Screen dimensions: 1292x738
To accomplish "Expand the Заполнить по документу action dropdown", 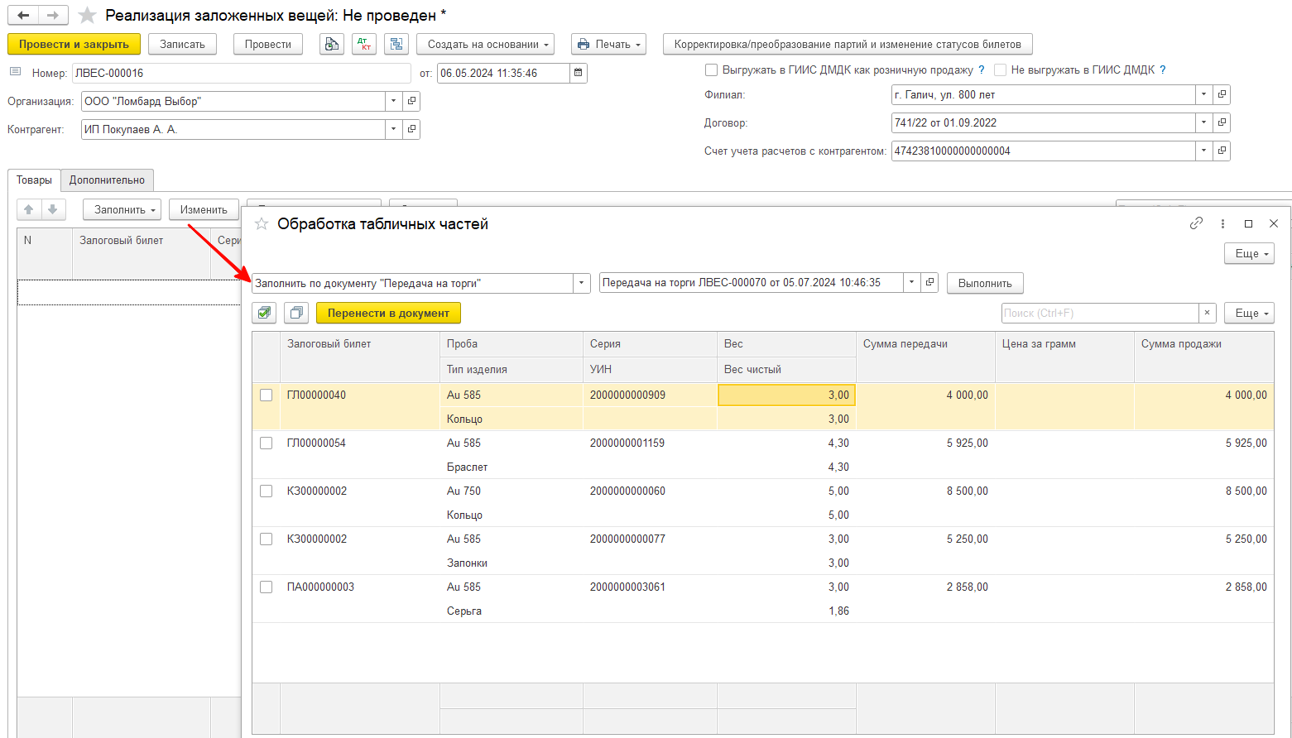I will tap(582, 283).
